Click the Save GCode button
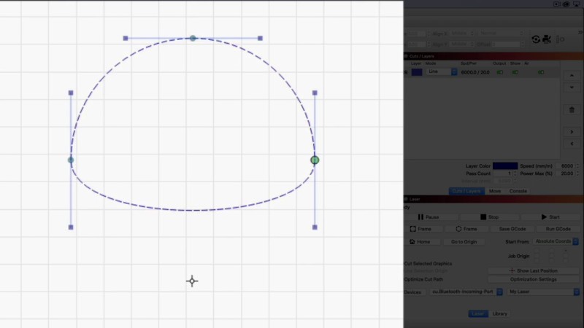The height and width of the screenshot is (328, 584). [514, 229]
